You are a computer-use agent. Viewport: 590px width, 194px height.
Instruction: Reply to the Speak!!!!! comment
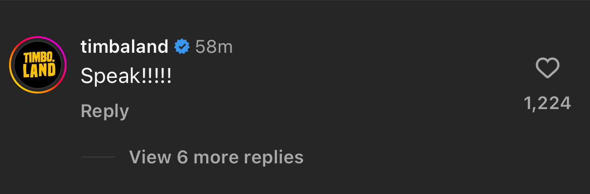click(105, 112)
